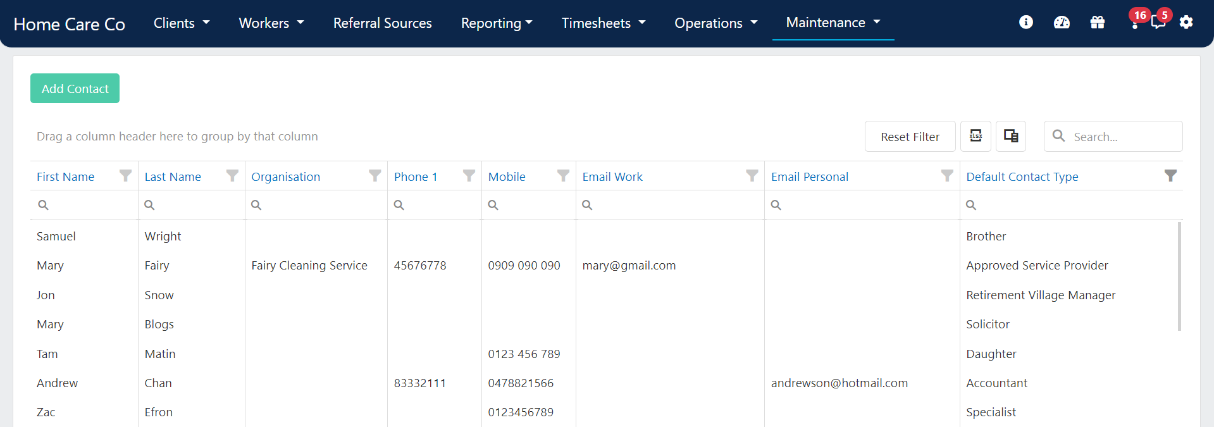Click the Phone 1 filter funnel
The height and width of the screenshot is (427, 1214).
[469, 175]
